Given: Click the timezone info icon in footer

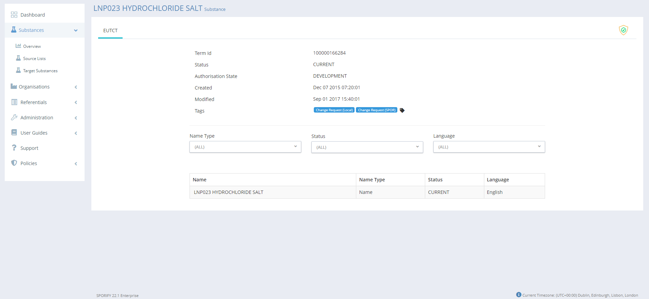Looking at the screenshot, I should [518, 295].
